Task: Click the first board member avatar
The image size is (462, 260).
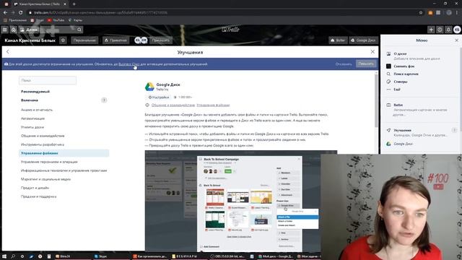Action: pyautogui.click(x=138, y=40)
